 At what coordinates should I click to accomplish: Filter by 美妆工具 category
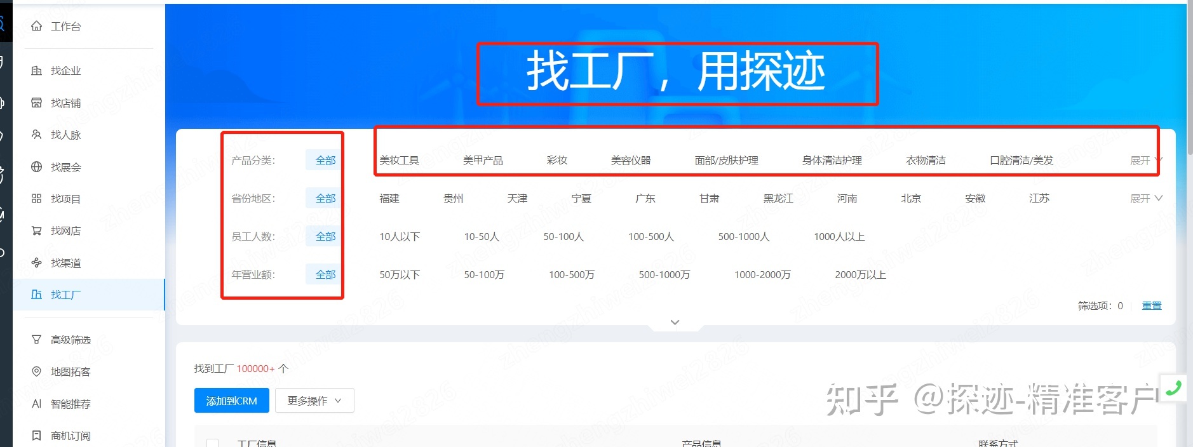[x=399, y=161]
